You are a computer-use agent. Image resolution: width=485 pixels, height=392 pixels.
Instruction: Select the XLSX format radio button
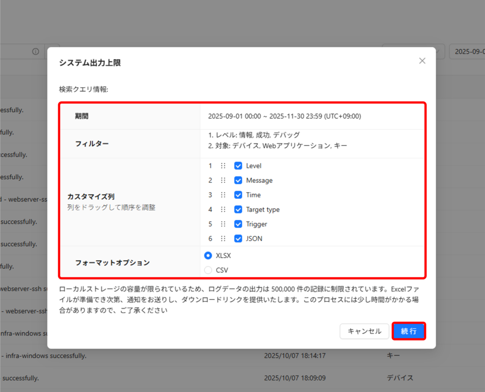pos(208,256)
